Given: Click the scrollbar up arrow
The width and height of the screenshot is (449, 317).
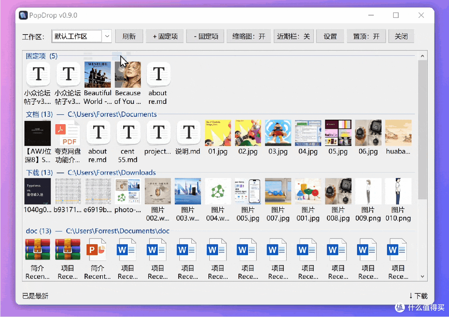Looking at the screenshot, I should point(422,56).
